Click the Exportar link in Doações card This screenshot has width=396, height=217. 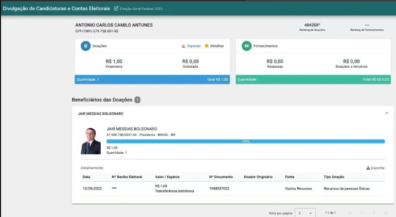pos(194,46)
